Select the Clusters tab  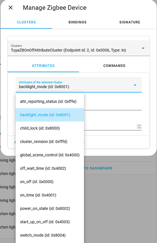click(x=26, y=22)
